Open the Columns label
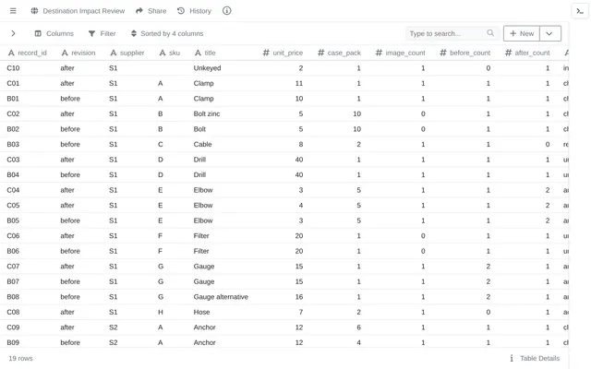This screenshot has width=591, height=369. (x=60, y=33)
